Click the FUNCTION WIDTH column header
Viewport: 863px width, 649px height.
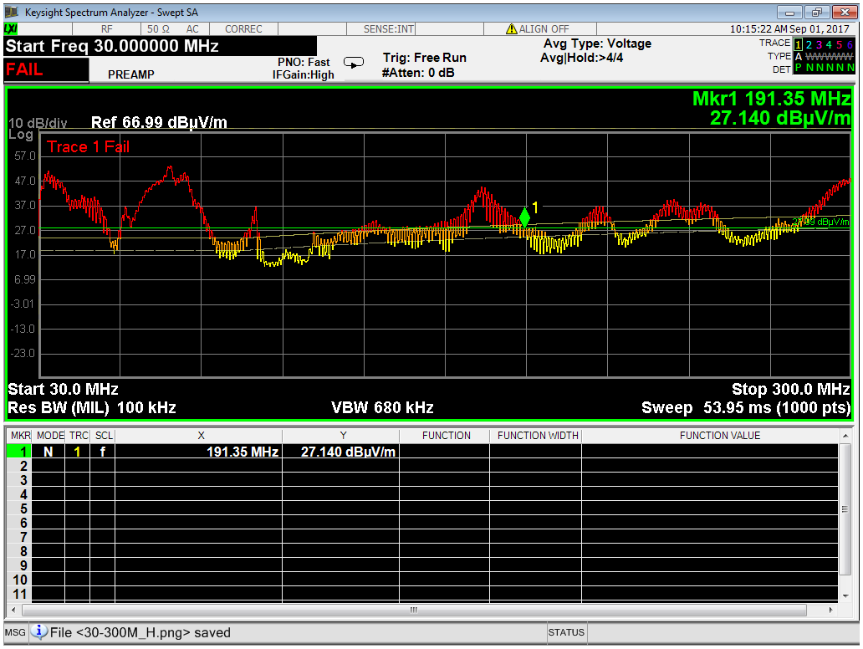coord(538,436)
